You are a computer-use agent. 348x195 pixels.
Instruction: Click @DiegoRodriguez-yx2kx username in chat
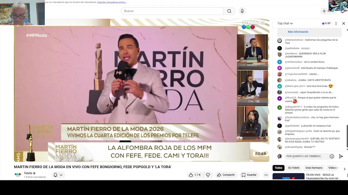pyautogui.click(x=299, y=131)
